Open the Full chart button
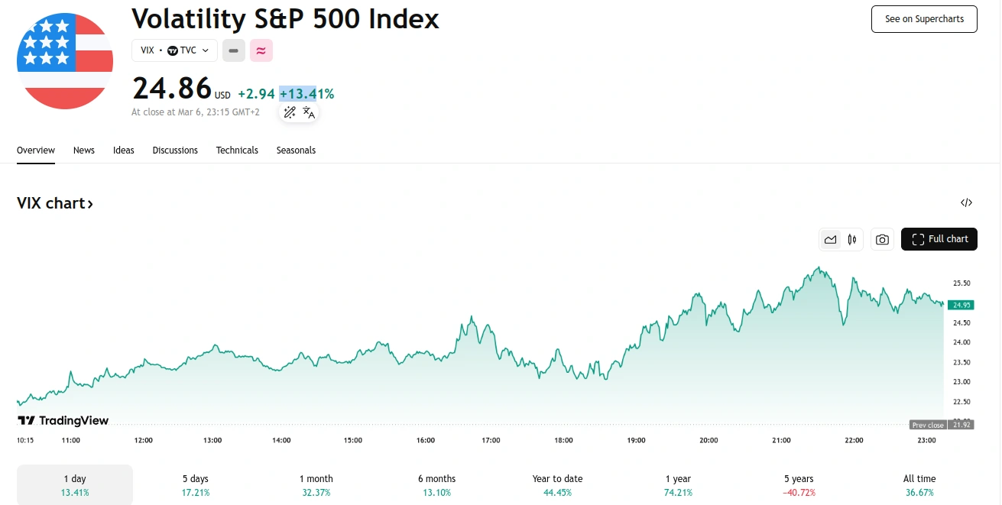The height and width of the screenshot is (505, 1002). click(x=939, y=239)
